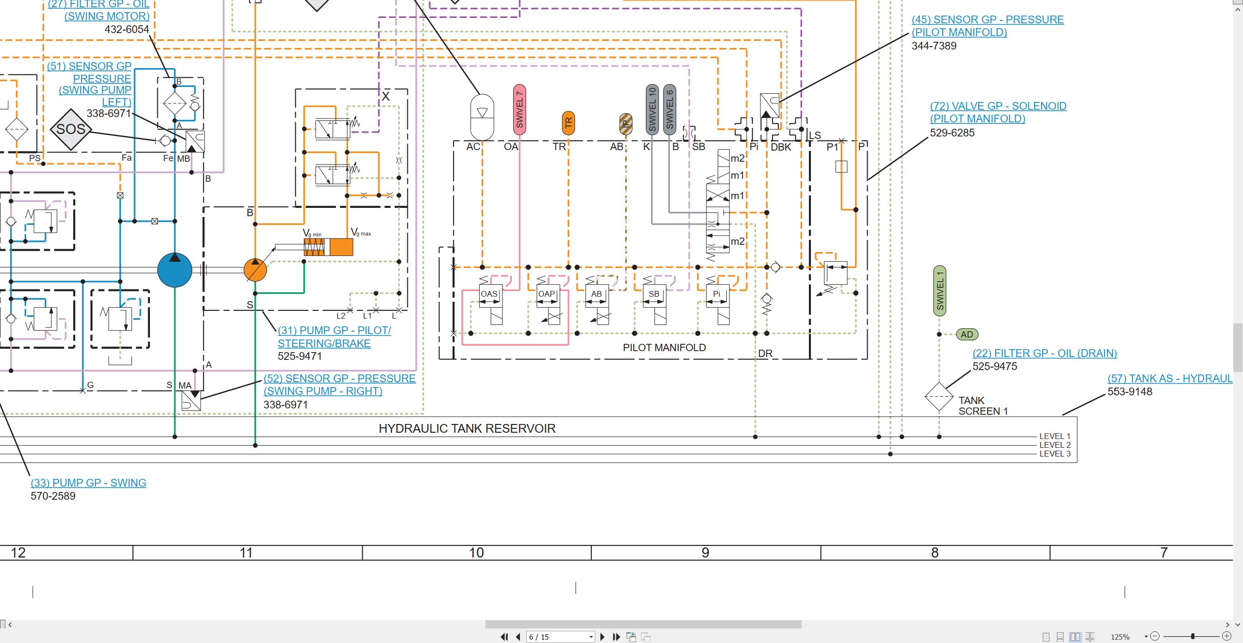Viewport: 1243px width, 643px height.
Task: Go to the next page
Action: (603, 637)
